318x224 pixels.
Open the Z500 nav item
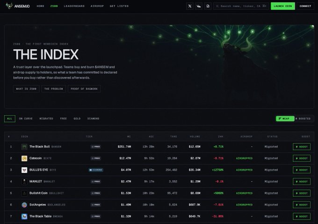pyautogui.click(x=54, y=6)
